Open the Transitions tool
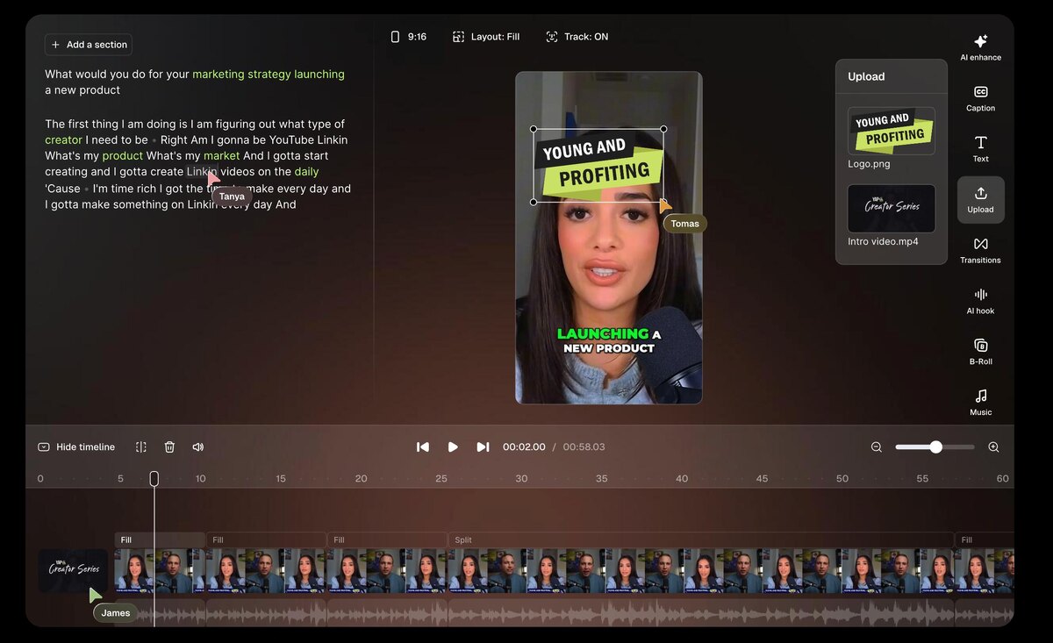Screen dimensions: 1053x643 [980, 251]
